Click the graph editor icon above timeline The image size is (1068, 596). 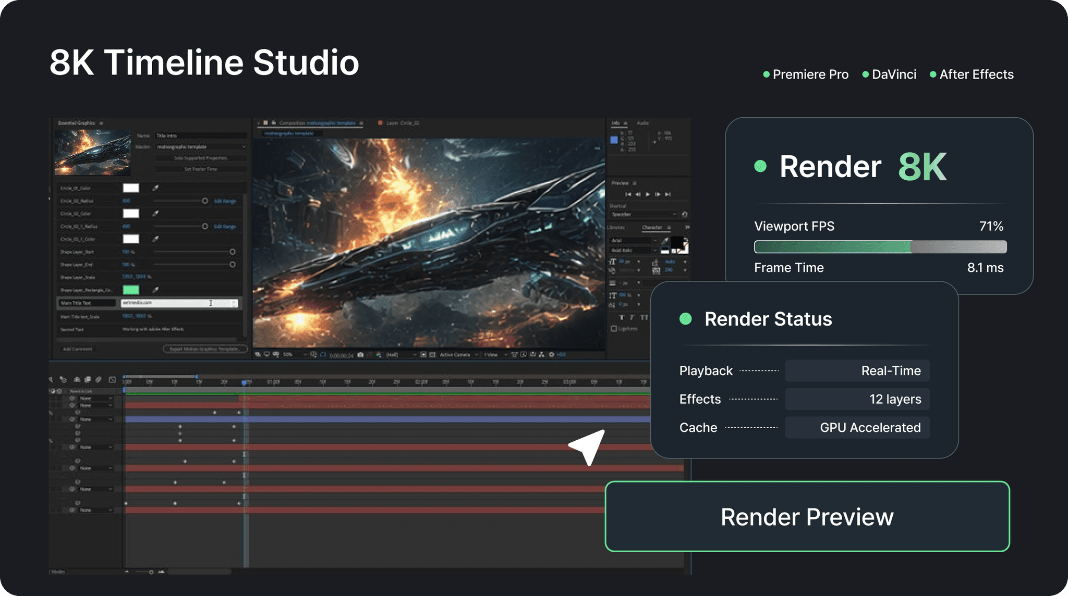click(112, 380)
